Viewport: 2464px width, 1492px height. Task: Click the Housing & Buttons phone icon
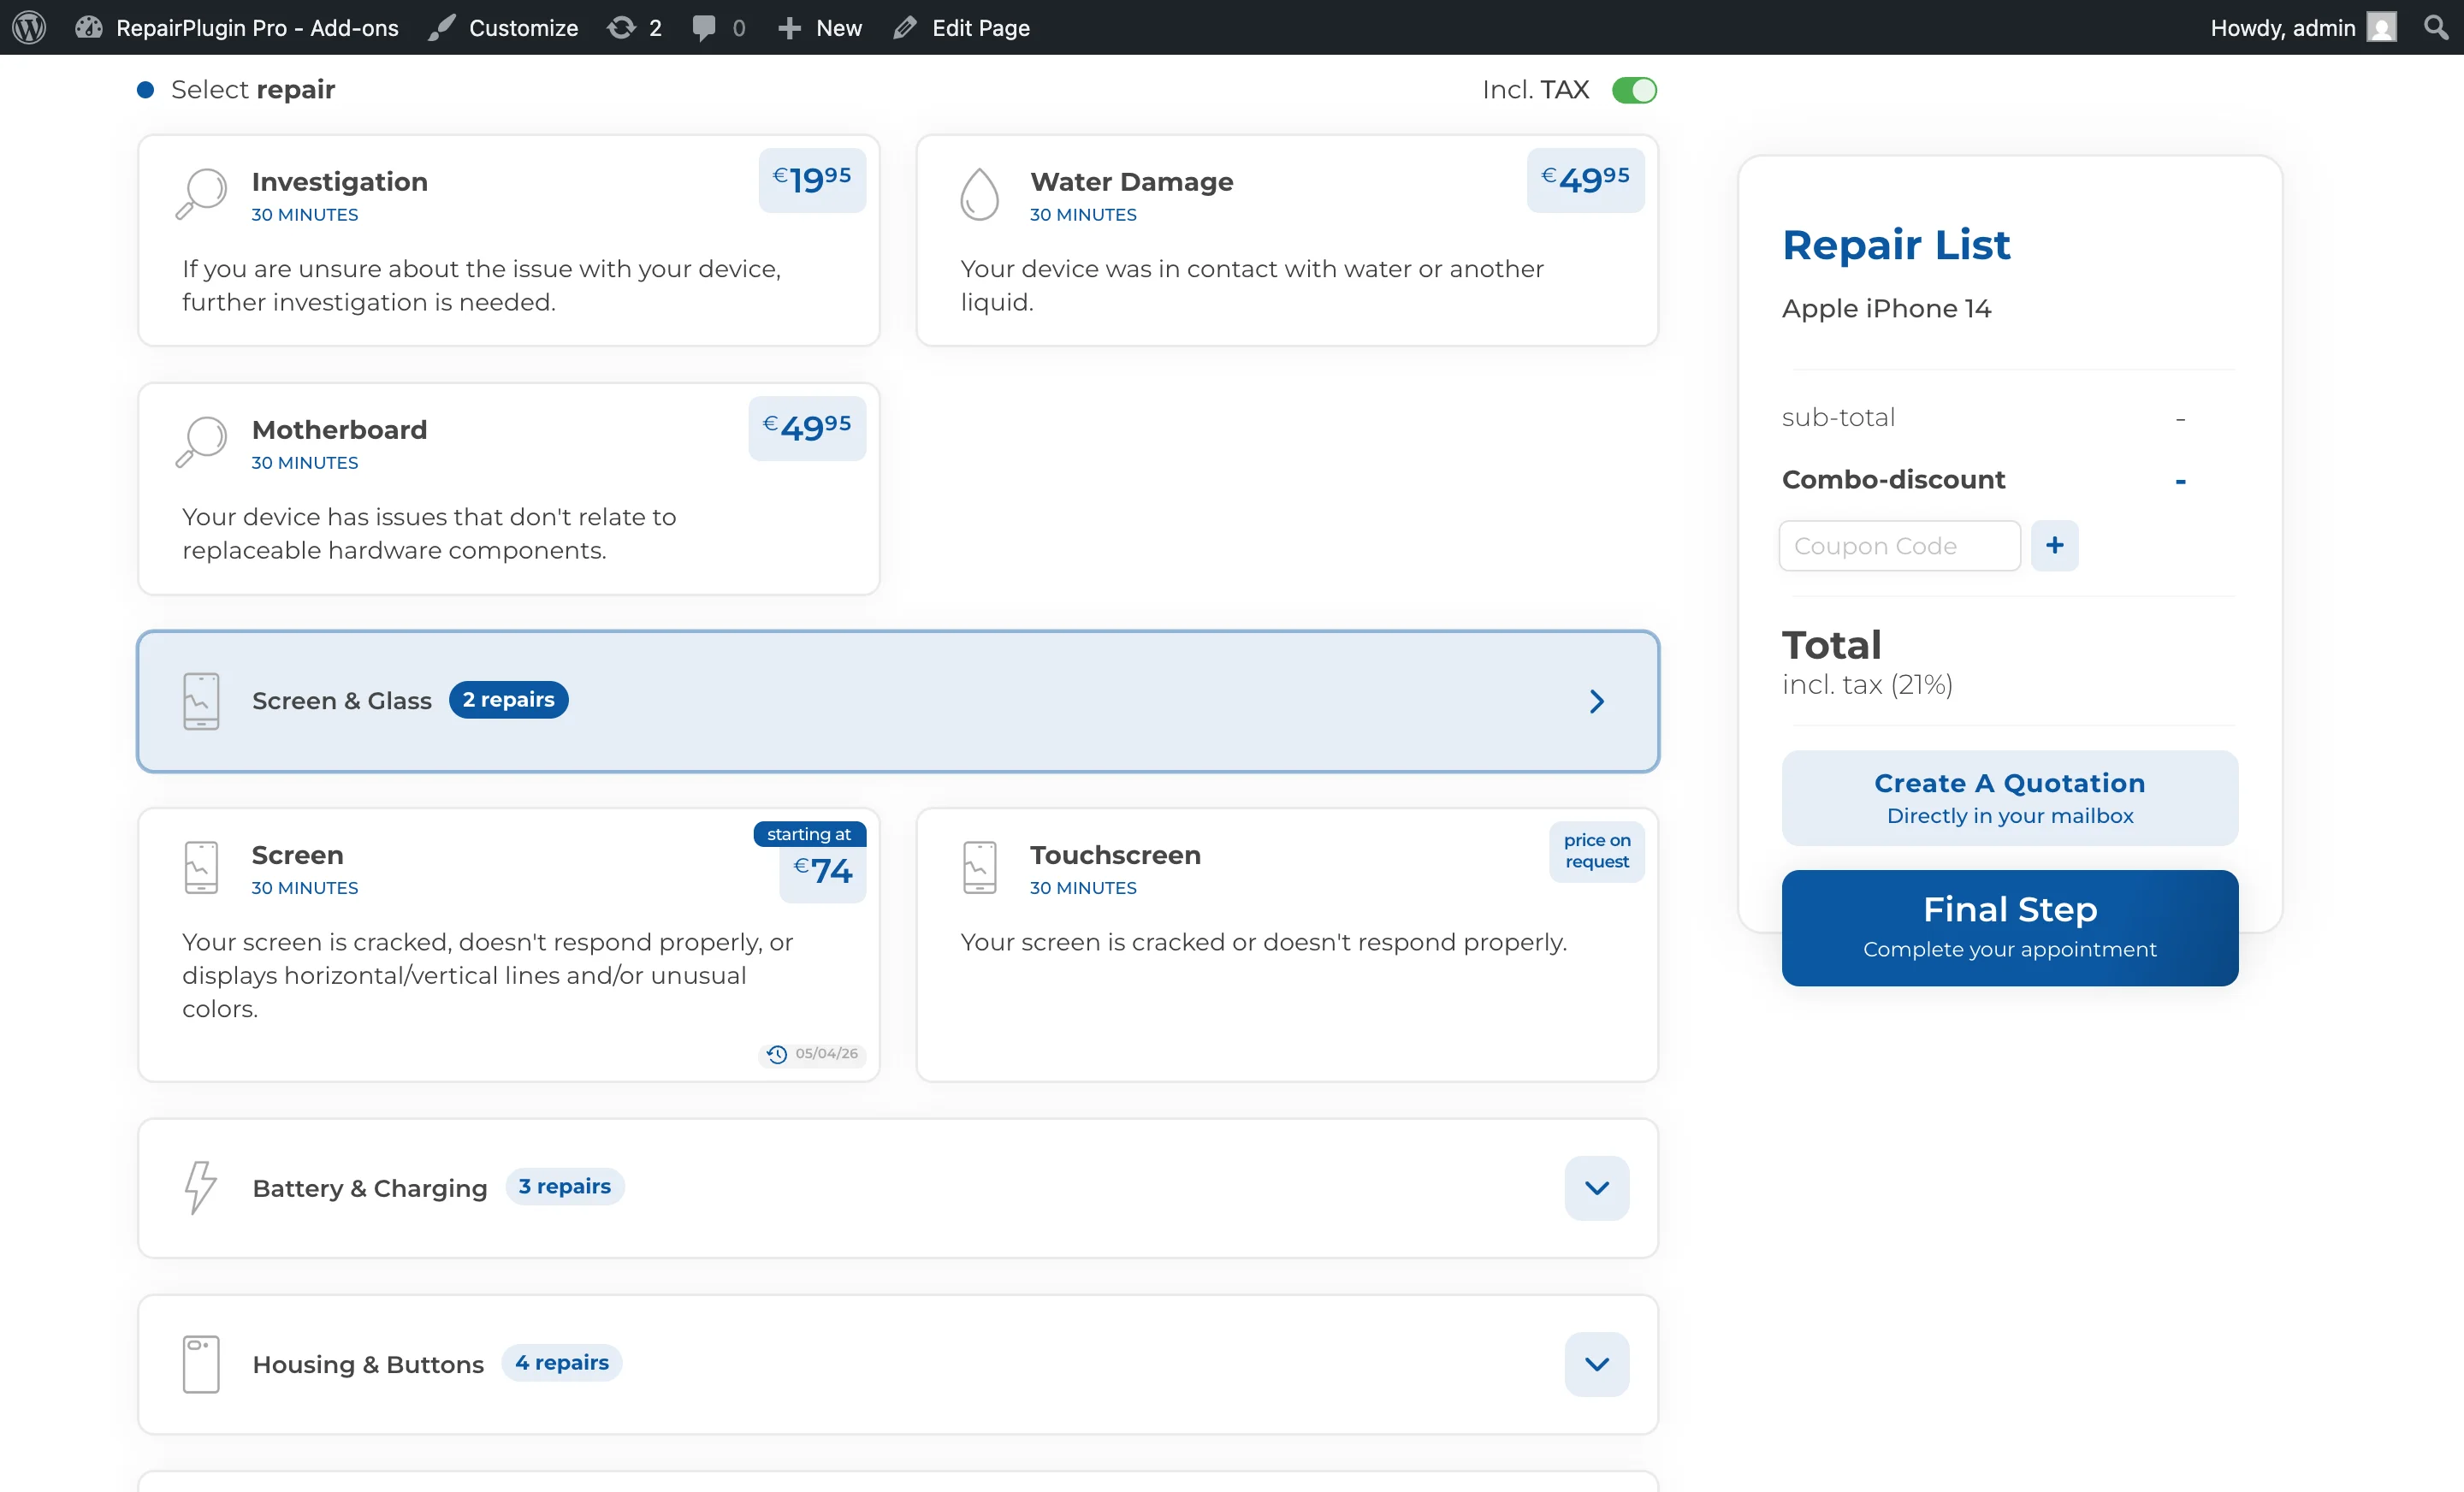click(200, 1363)
